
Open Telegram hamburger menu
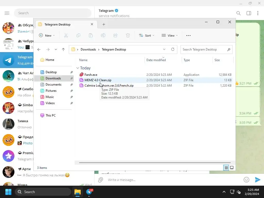click(x=7, y=13)
